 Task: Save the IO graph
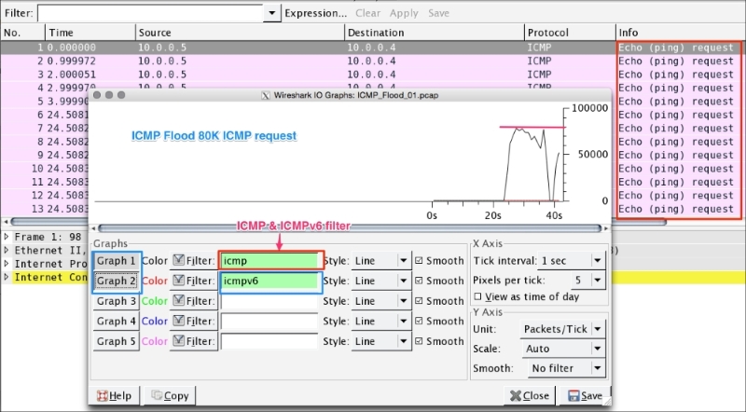coord(586,395)
